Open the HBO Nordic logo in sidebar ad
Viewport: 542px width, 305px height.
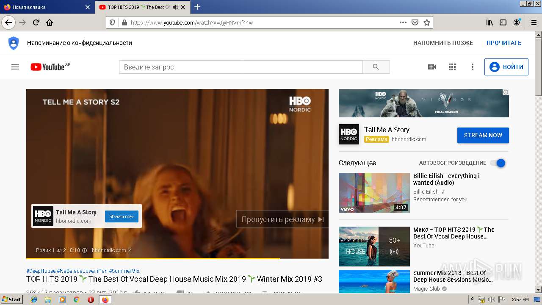coord(349,134)
